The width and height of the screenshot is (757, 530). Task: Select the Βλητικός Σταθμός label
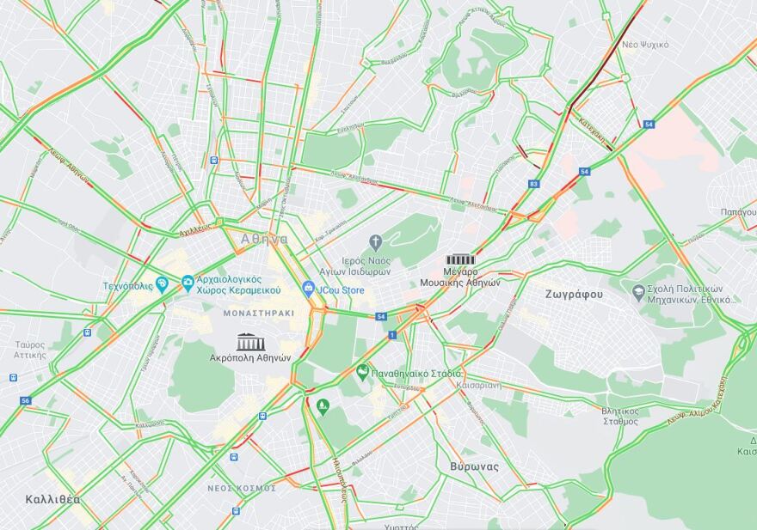coord(620,417)
